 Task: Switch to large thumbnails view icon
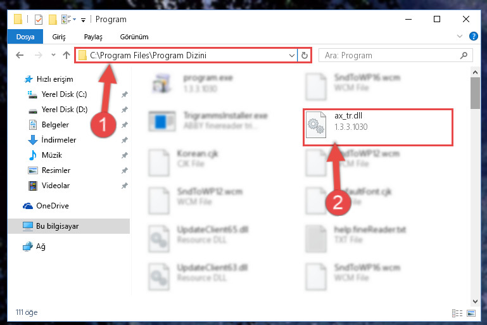click(x=471, y=313)
